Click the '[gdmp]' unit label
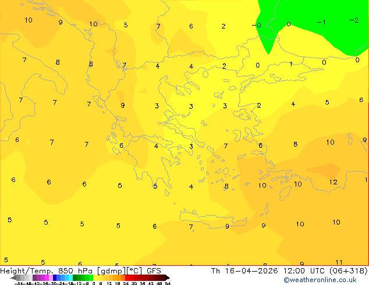 pos(112,271)
